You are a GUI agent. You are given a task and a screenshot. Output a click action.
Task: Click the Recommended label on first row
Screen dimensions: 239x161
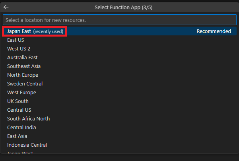[214, 31]
